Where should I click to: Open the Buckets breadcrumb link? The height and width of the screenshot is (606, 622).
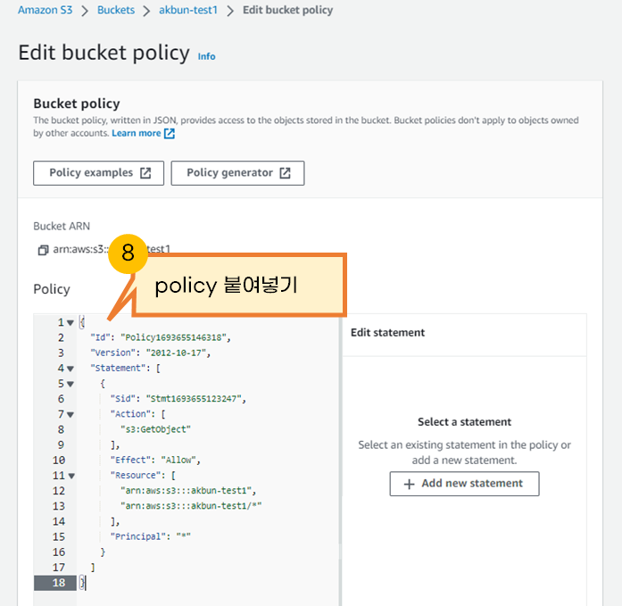coord(116,10)
